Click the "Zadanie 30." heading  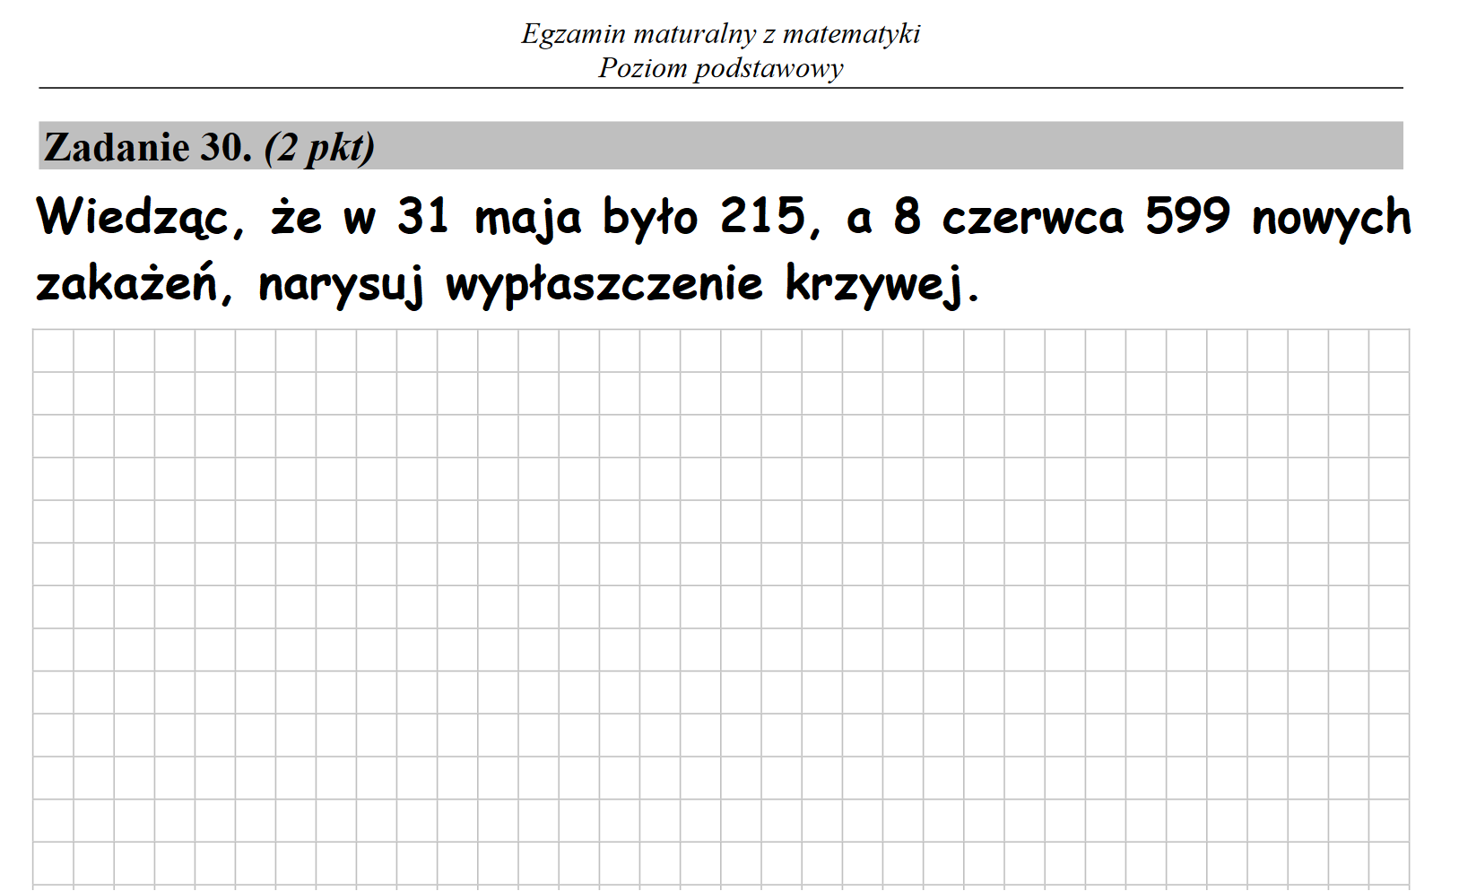(148, 147)
